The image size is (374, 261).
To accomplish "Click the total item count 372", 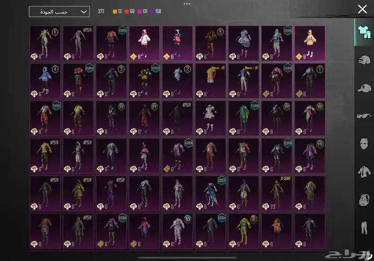I will [x=101, y=11].
